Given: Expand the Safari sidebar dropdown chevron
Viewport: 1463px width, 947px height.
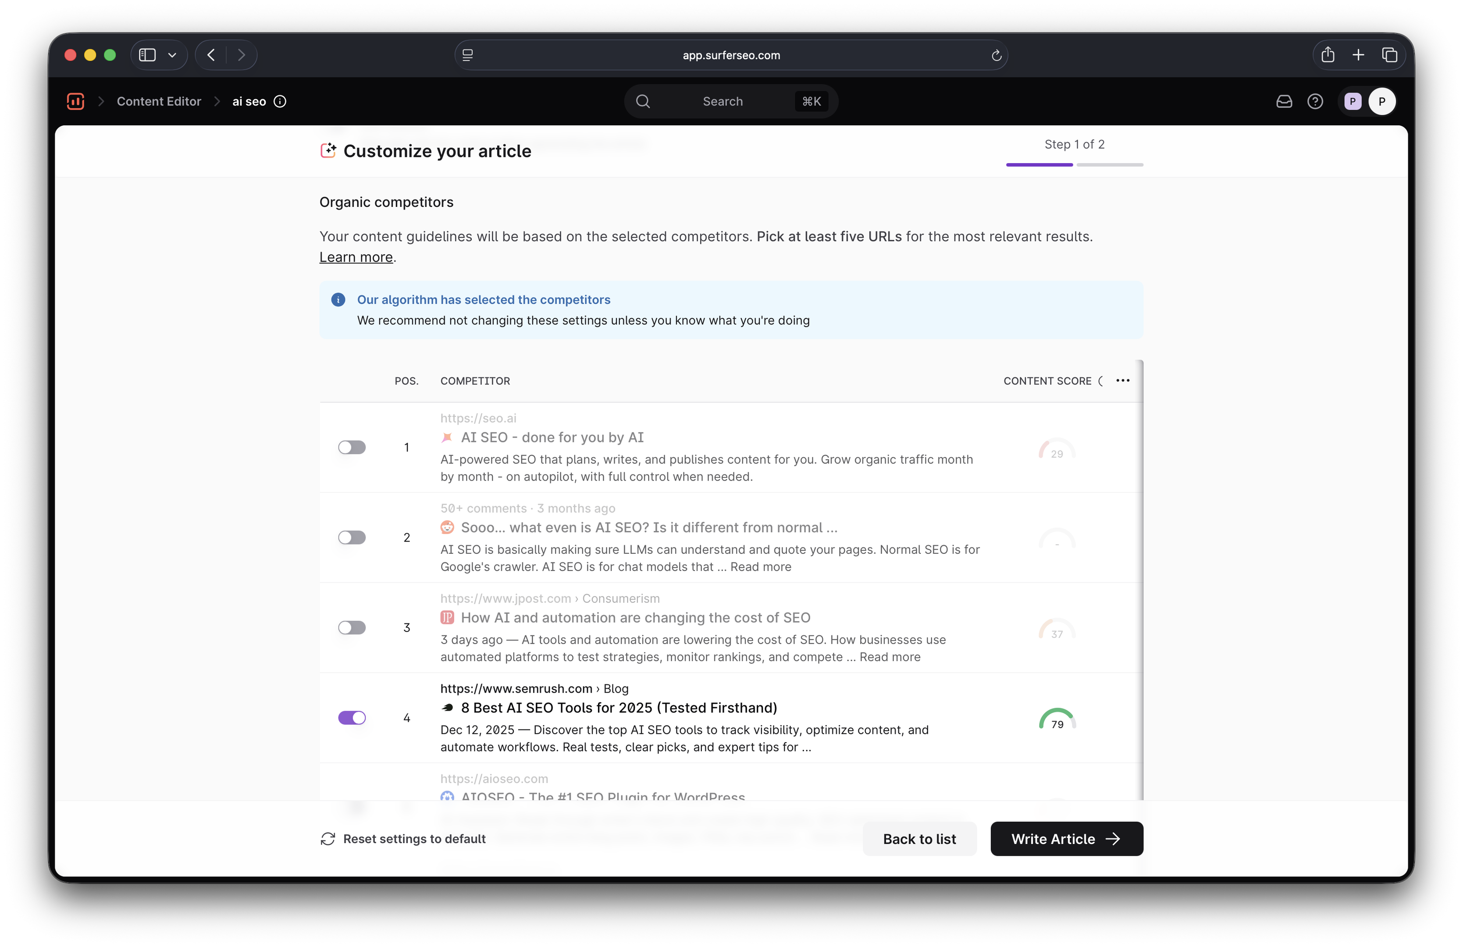Looking at the screenshot, I should tap(172, 55).
